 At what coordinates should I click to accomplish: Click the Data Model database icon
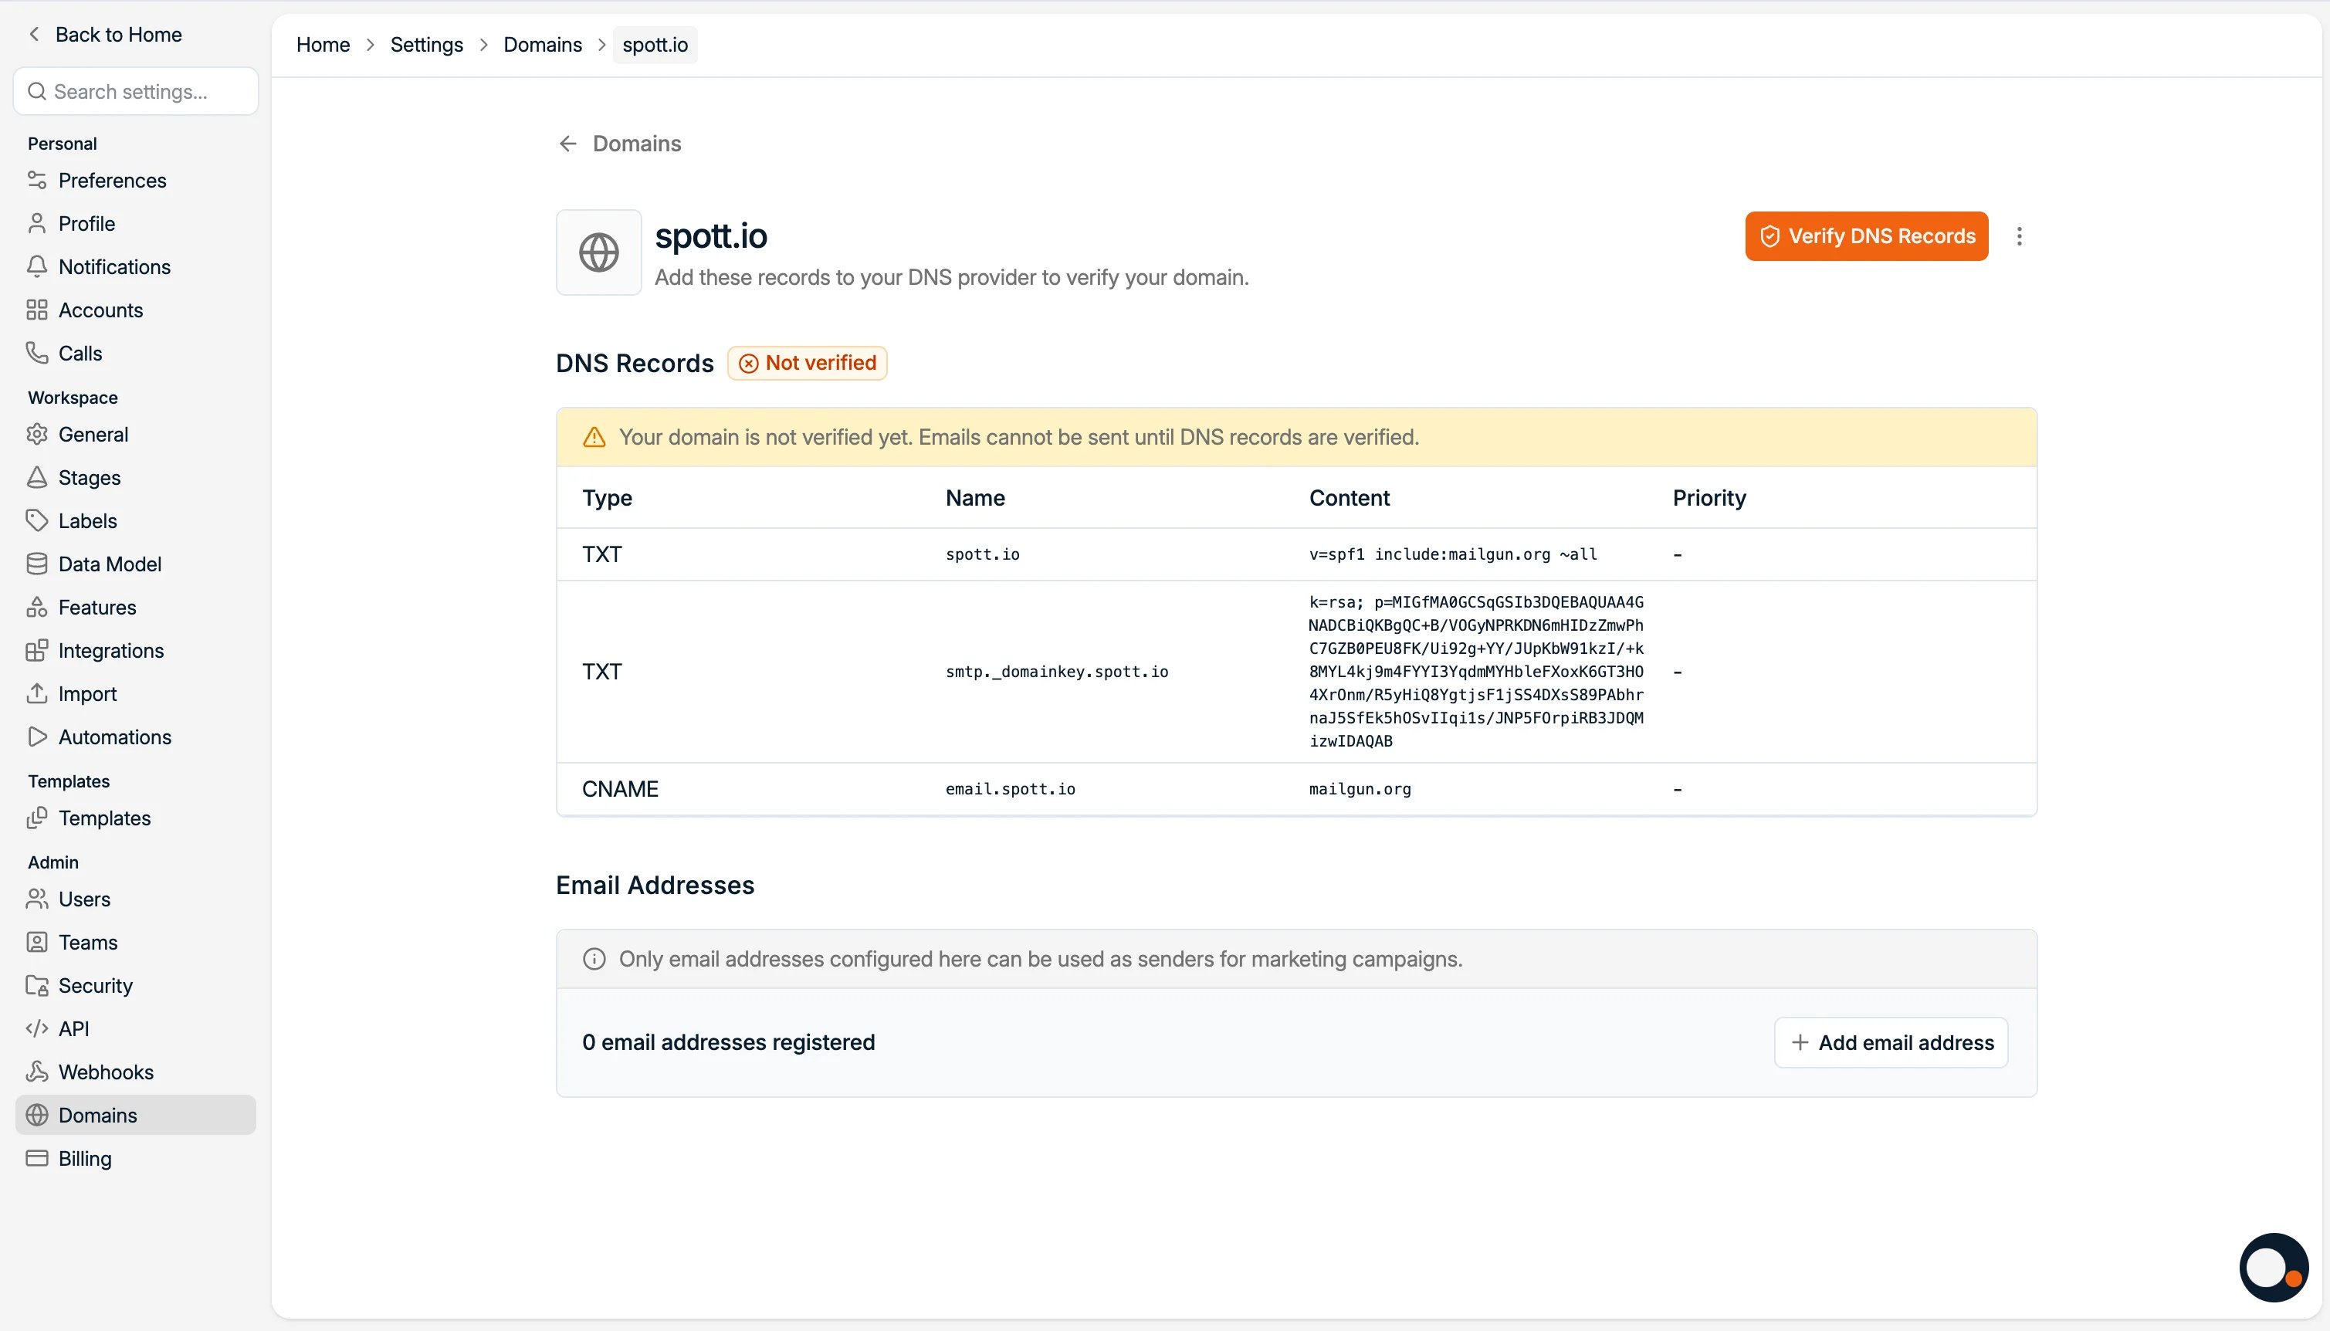pyautogui.click(x=36, y=564)
